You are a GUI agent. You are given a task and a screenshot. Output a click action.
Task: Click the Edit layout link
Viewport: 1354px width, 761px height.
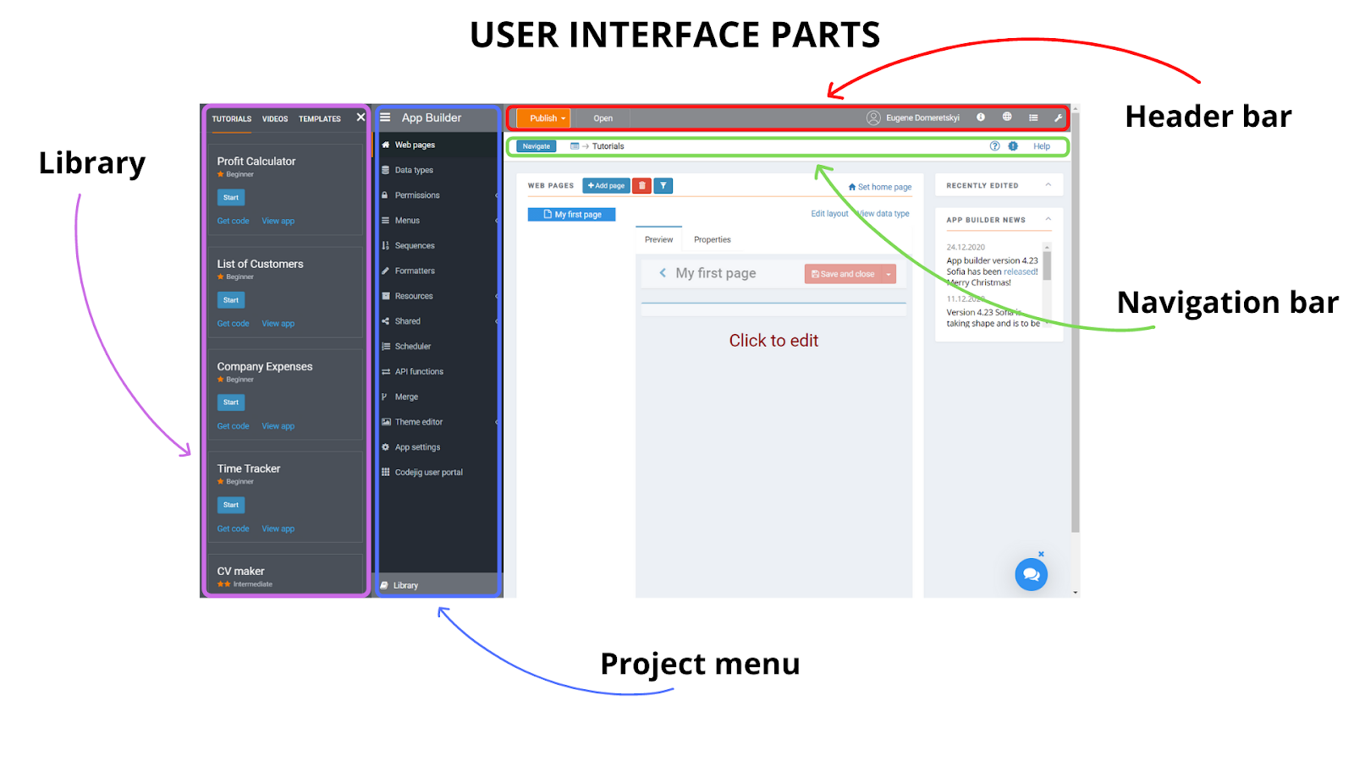[x=829, y=214]
